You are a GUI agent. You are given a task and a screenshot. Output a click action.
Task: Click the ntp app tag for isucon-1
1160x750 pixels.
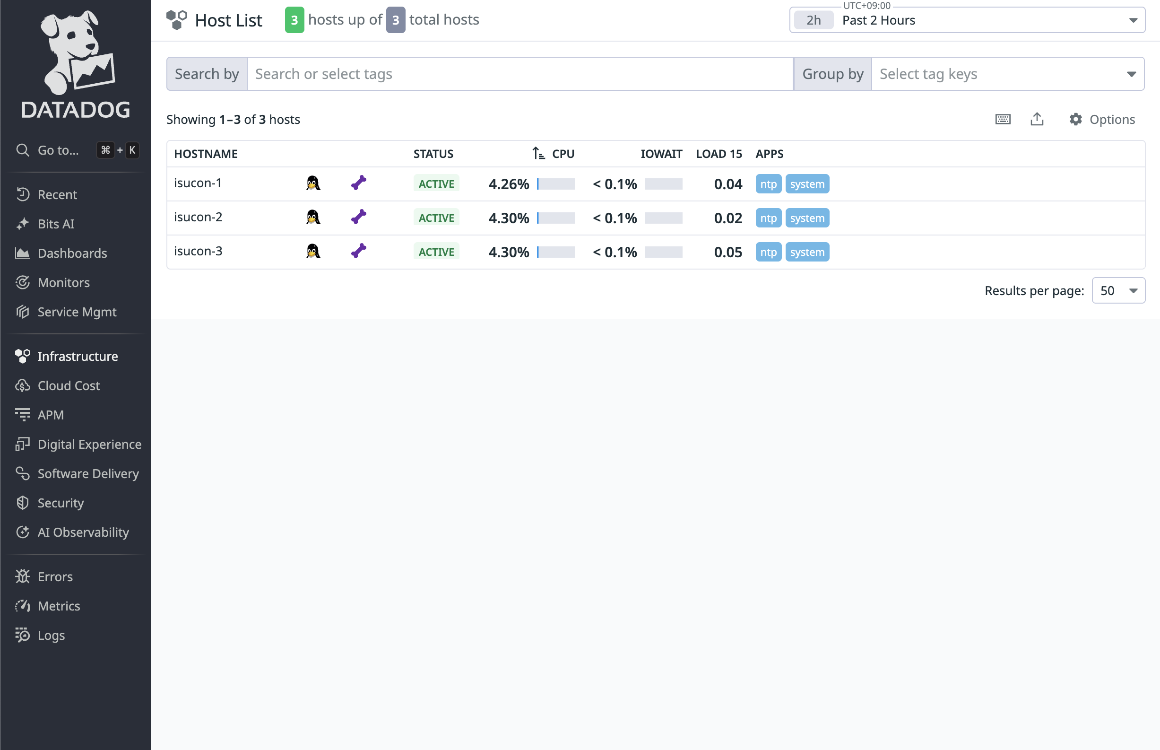[x=768, y=184]
